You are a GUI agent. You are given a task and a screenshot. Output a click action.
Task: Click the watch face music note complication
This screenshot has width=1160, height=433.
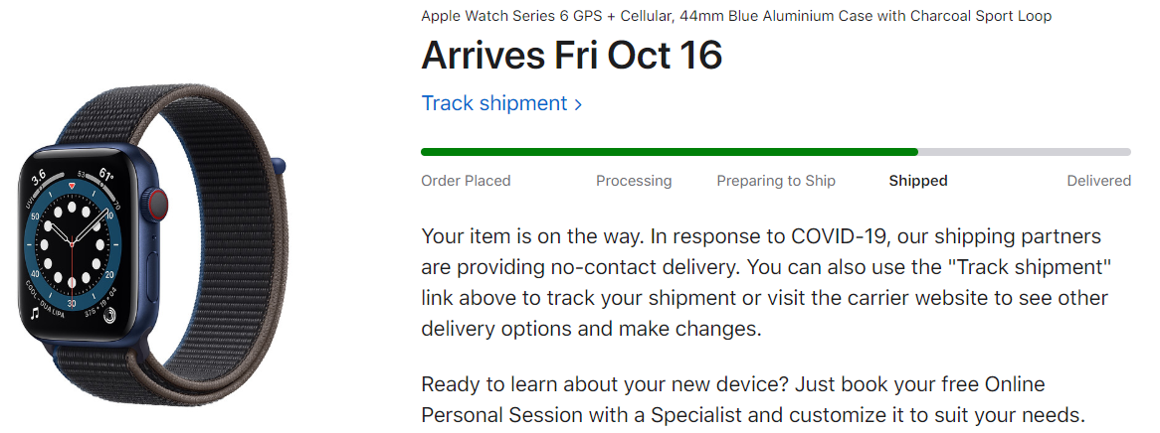click(x=35, y=313)
